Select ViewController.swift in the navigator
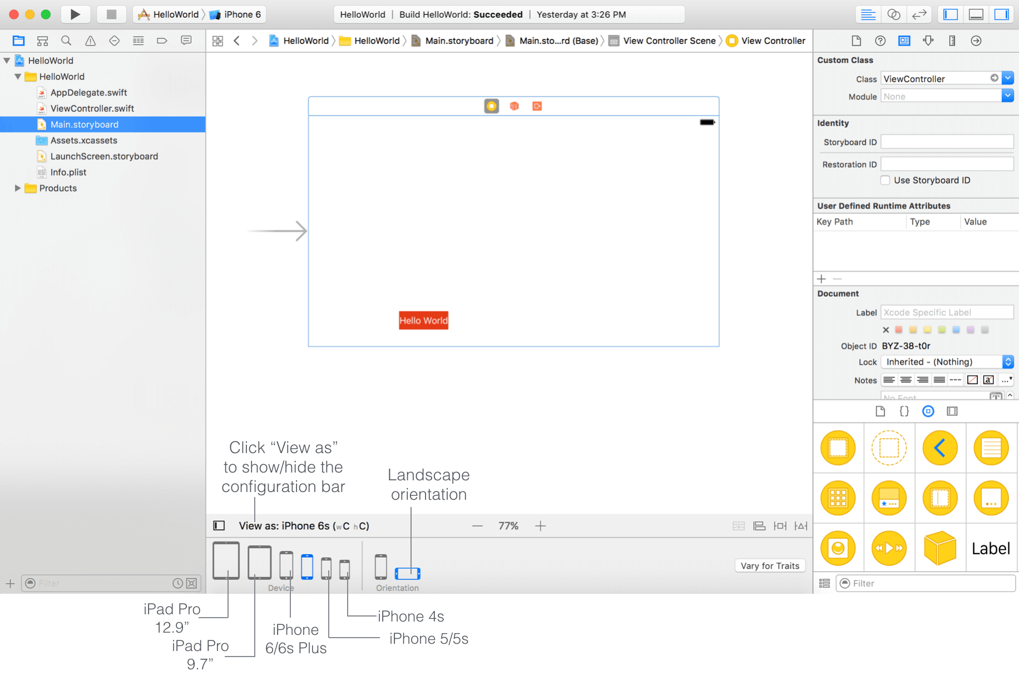The height and width of the screenshot is (676, 1019). click(92, 108)
